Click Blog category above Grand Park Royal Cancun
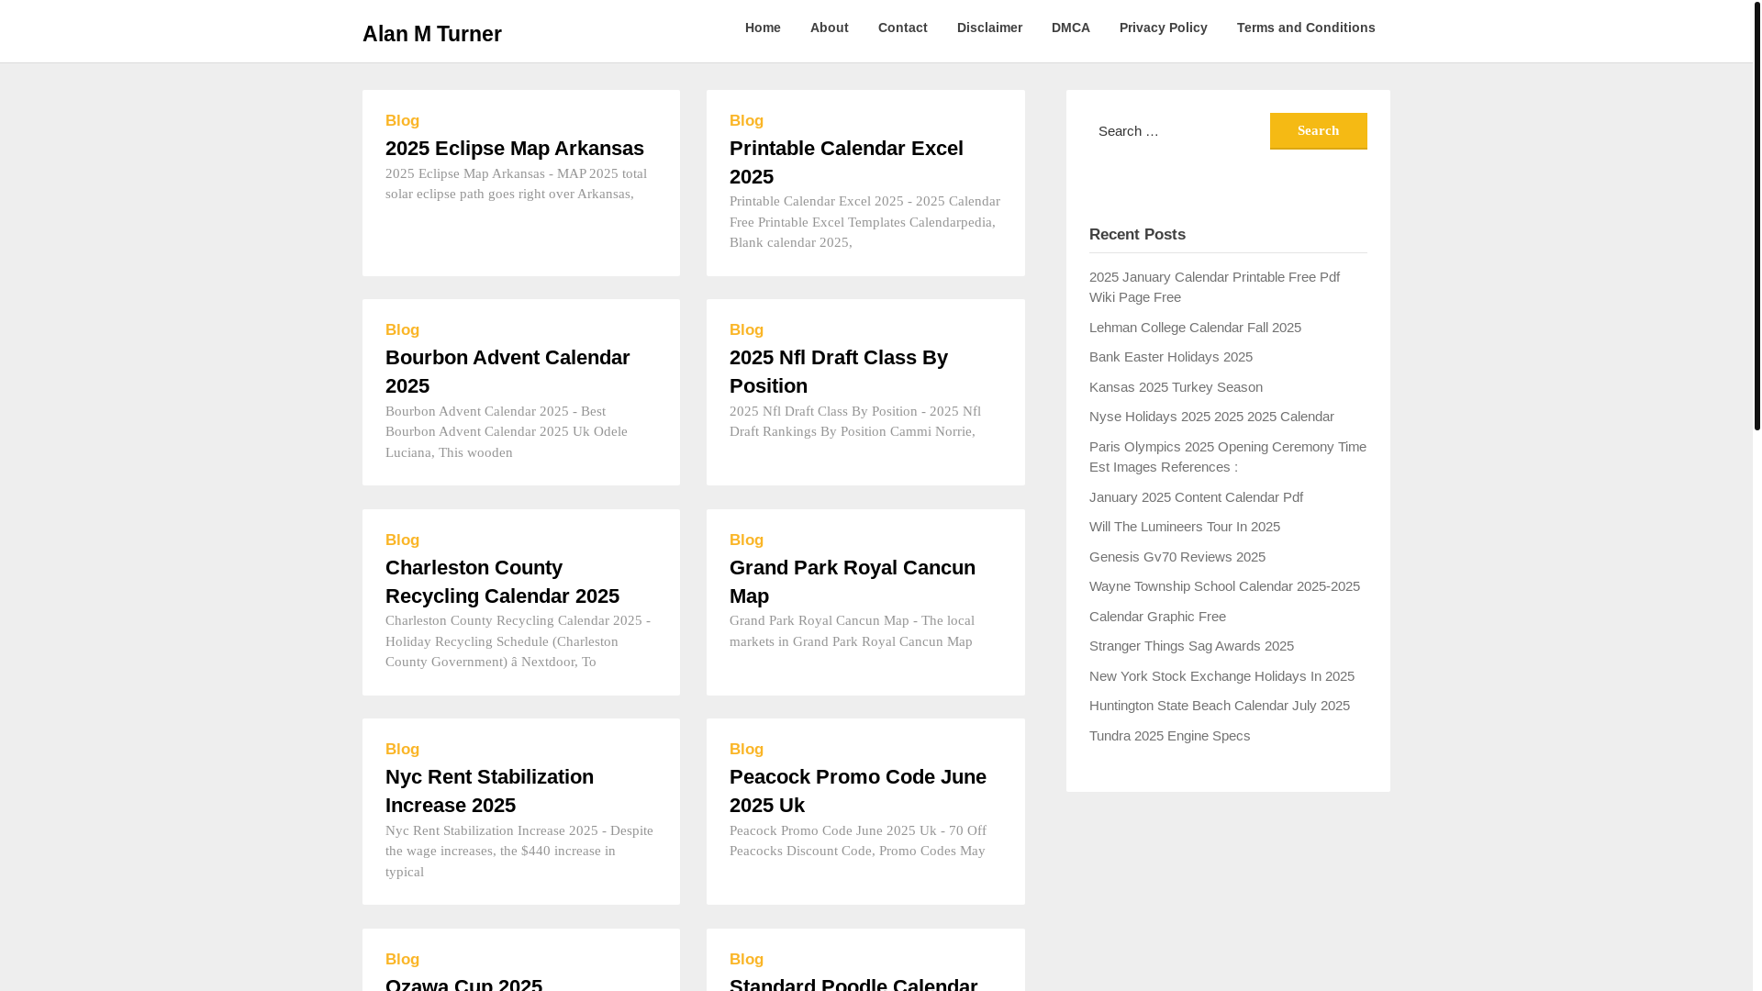 746,540
